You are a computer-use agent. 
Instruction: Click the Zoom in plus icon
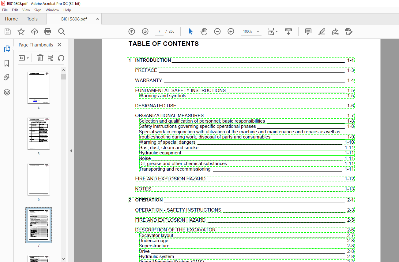click(231, 31)
